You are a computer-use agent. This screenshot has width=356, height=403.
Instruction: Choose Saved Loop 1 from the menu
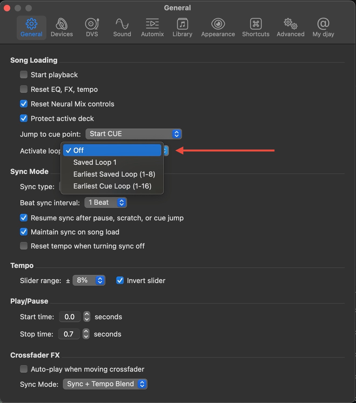tap(95, 162)
